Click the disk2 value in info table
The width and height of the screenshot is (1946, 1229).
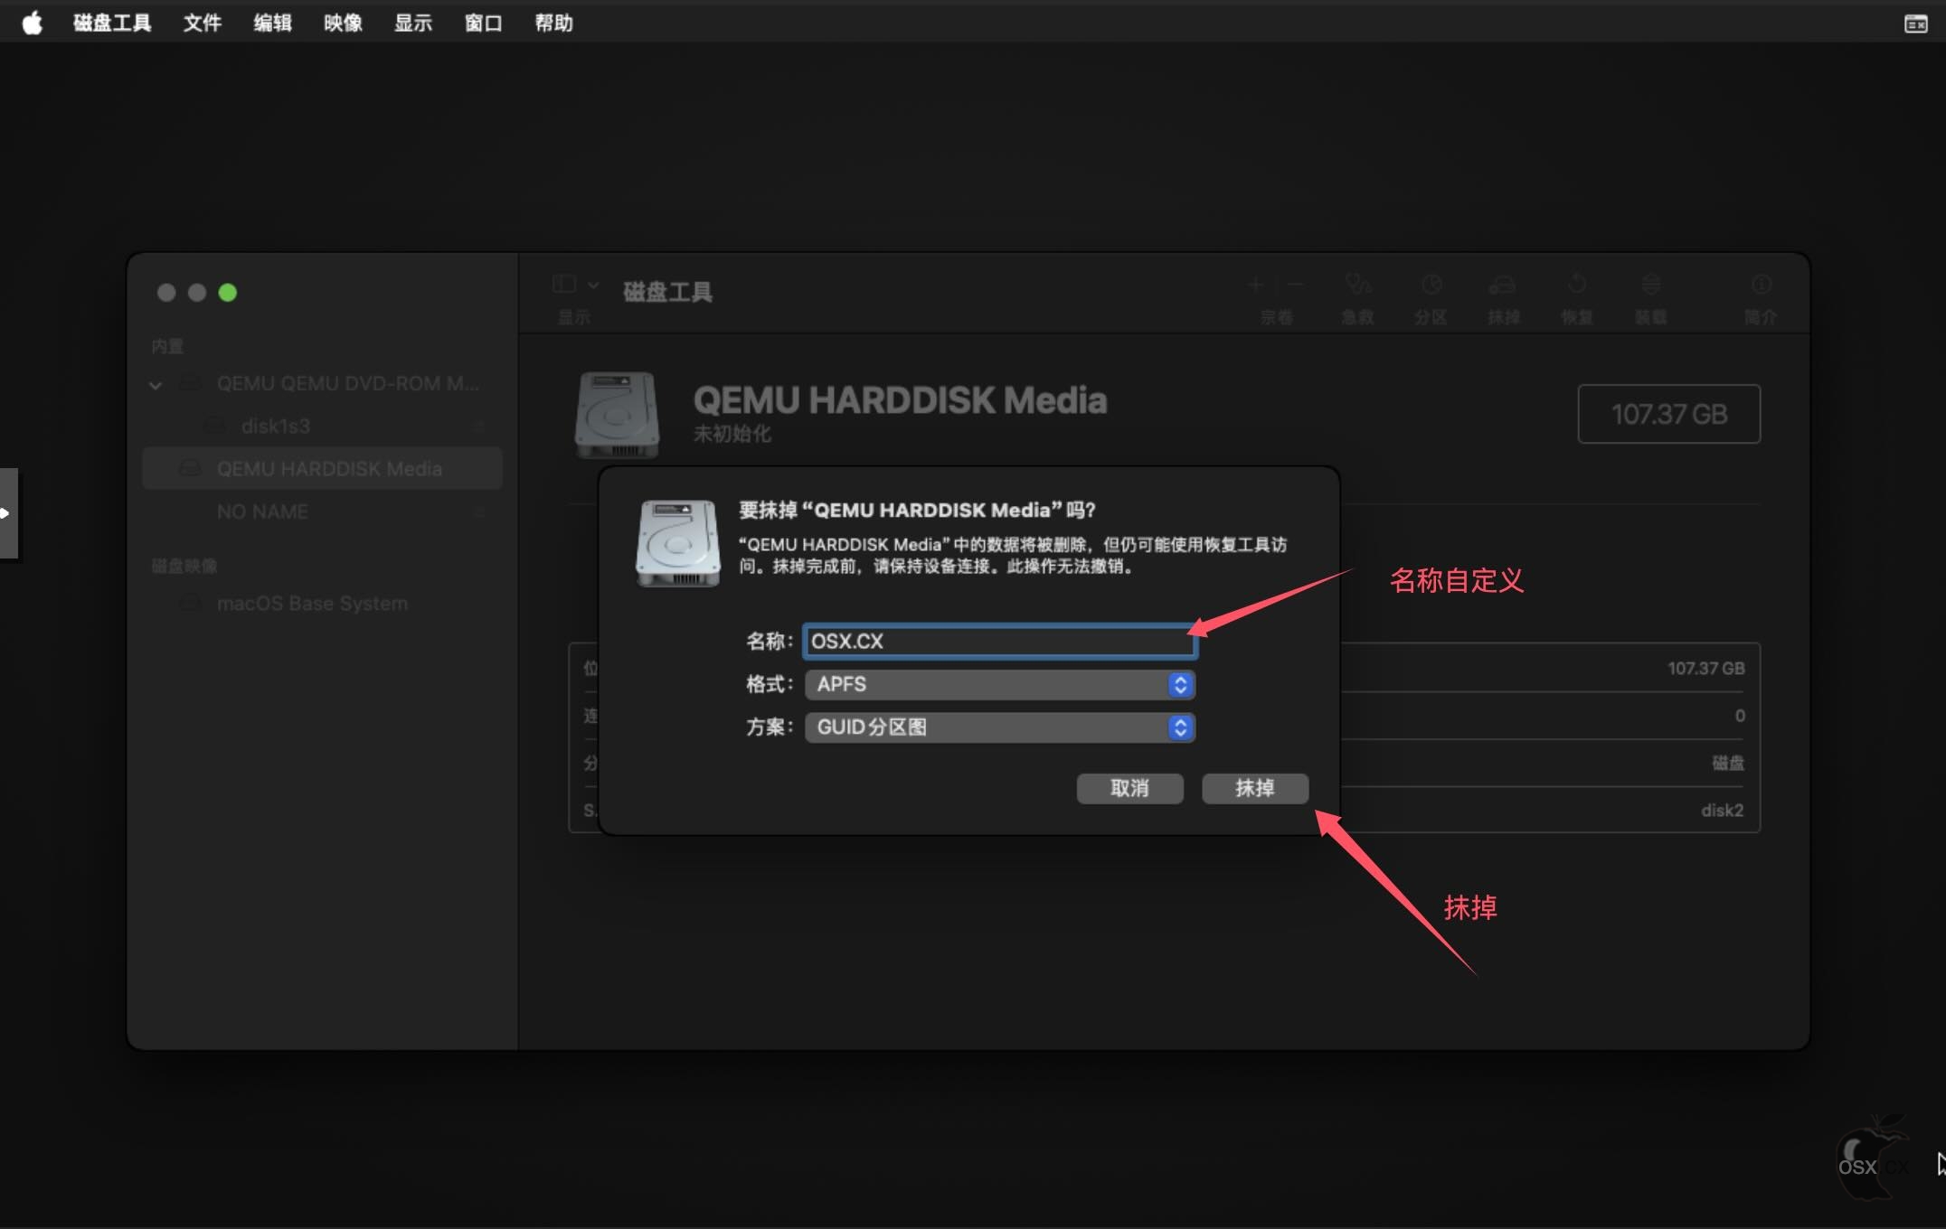coord(1722,811)
